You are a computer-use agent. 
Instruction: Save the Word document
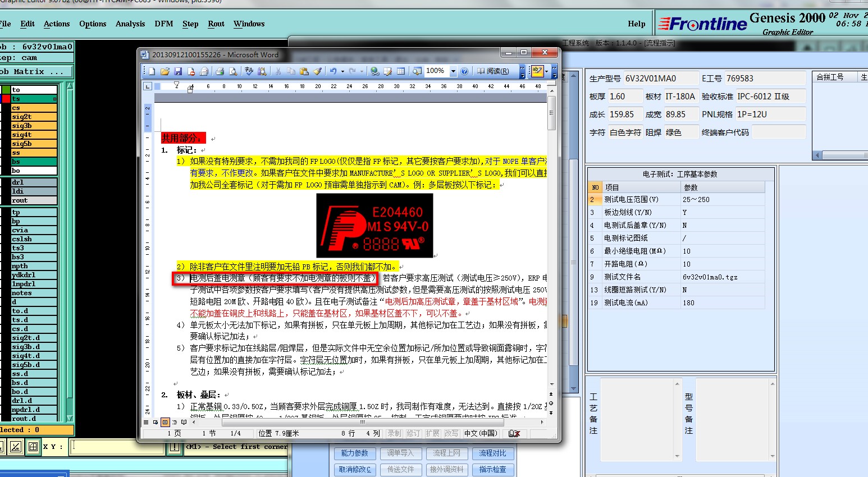click(178, 71)
